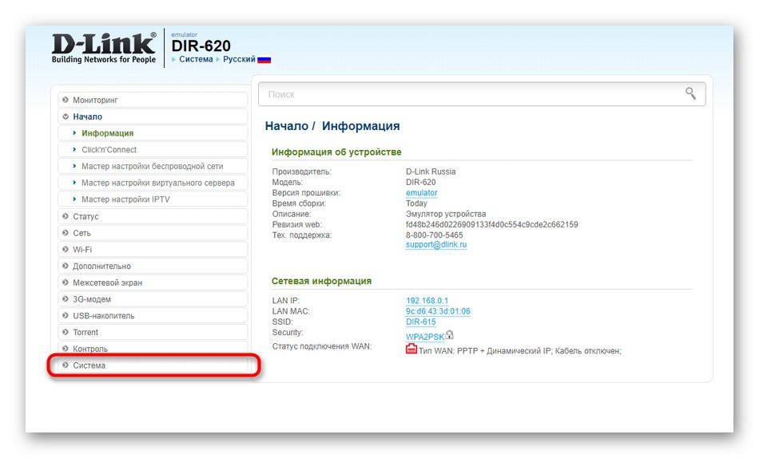Click the search magnifier icon

coord(690,93)
